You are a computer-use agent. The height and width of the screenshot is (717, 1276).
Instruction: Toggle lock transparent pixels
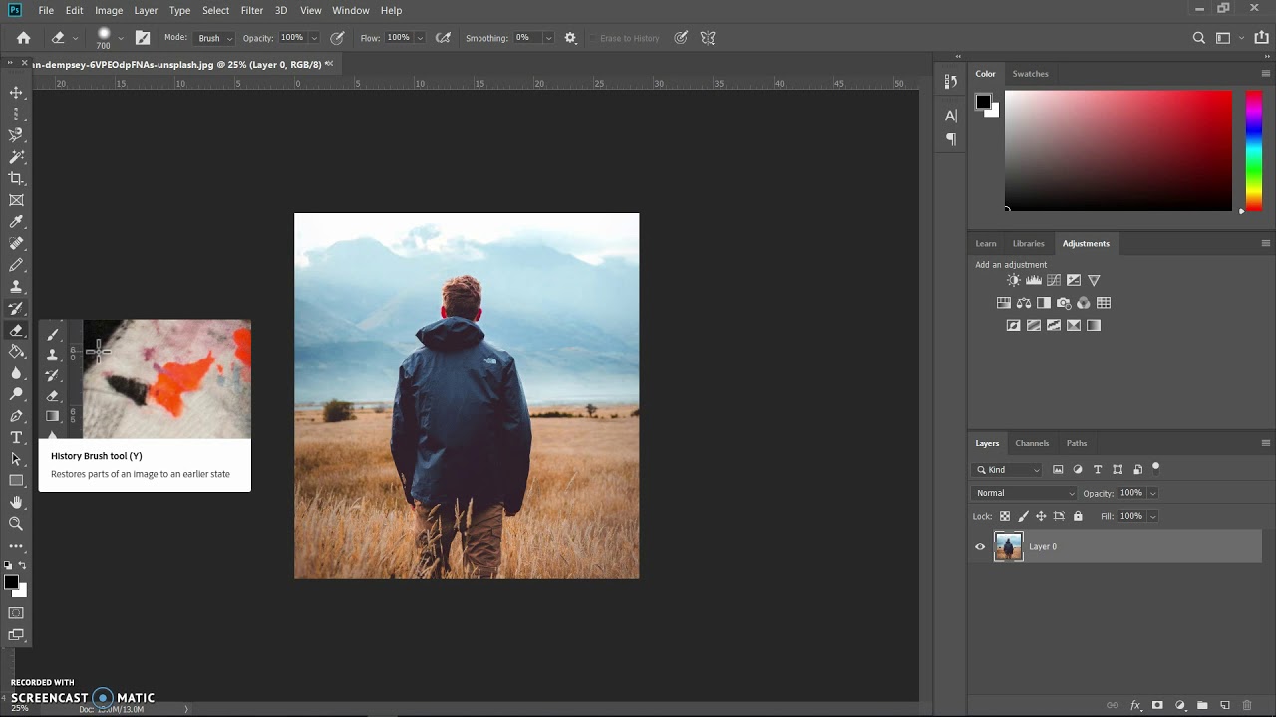[x=1005, y=516]
